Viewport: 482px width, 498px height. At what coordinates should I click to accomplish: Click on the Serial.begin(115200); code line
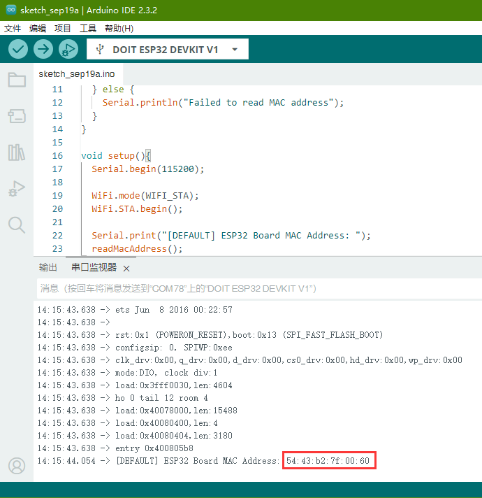click(x=148, y=169)
